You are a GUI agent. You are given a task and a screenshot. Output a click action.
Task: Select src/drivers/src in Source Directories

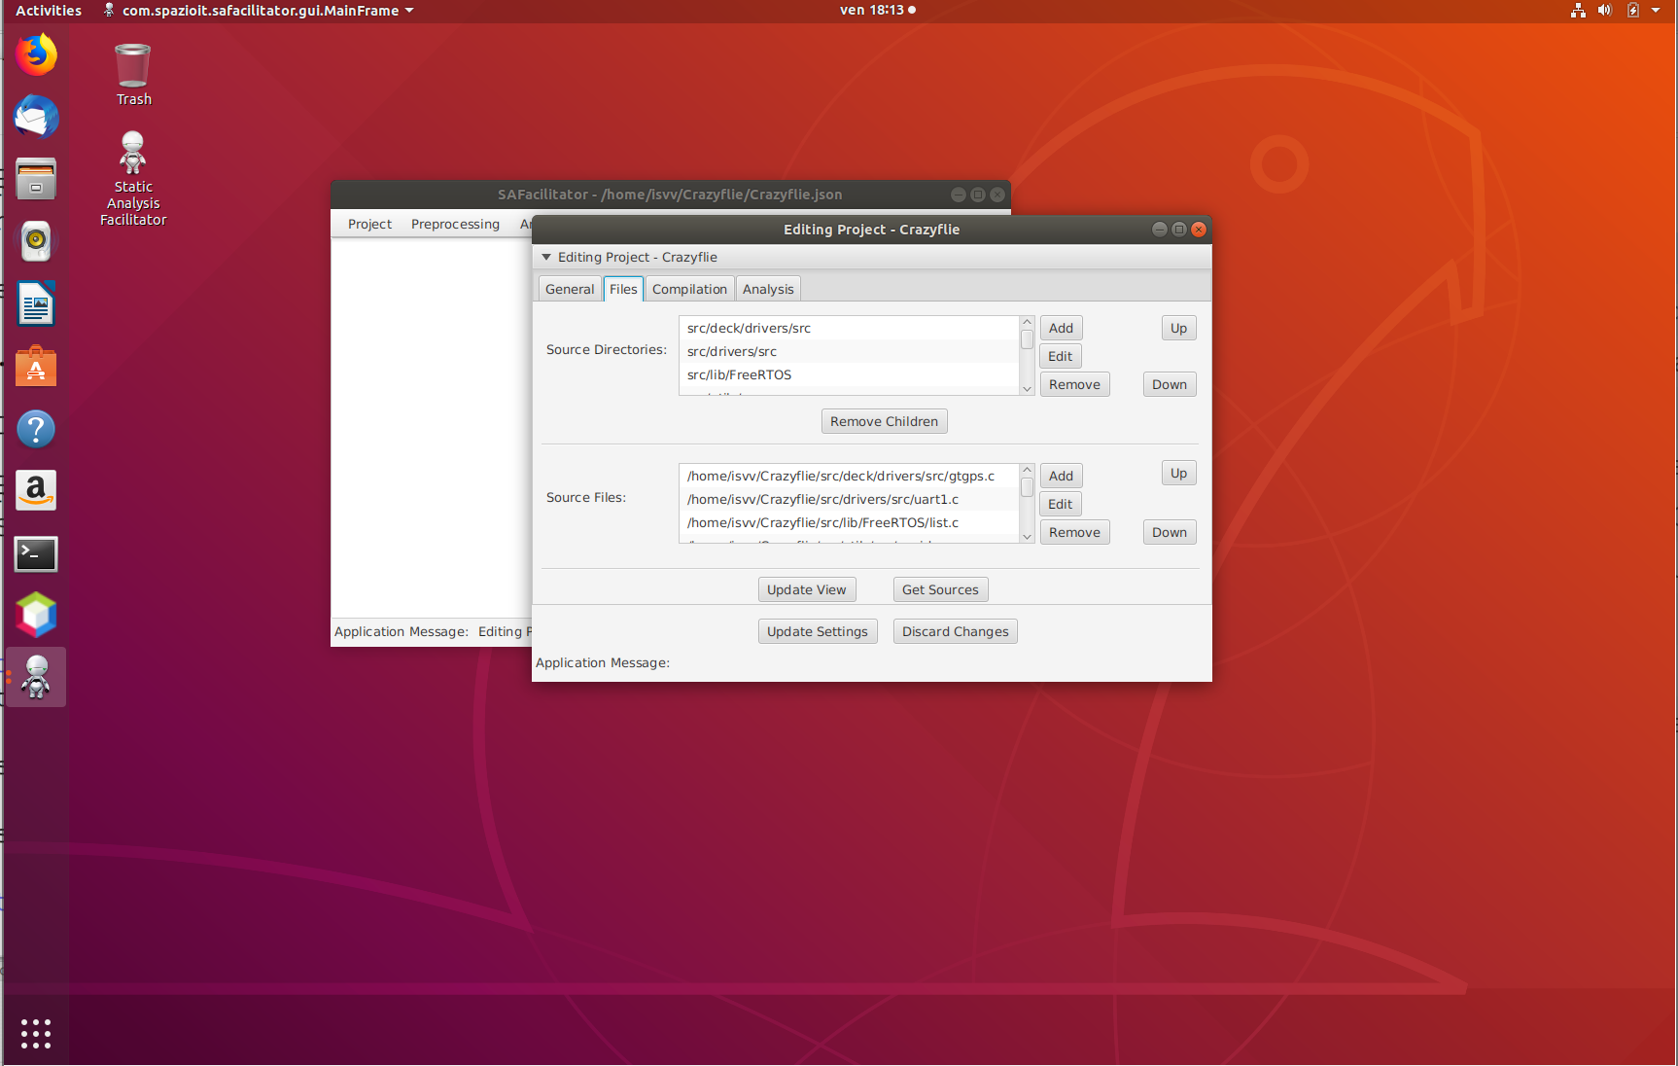coord(732,351)
